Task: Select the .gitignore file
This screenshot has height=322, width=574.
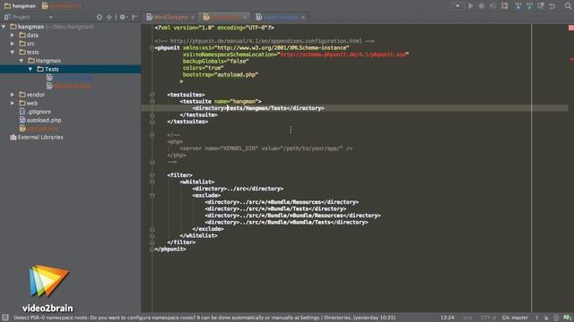Action: (x=35, y=112)
